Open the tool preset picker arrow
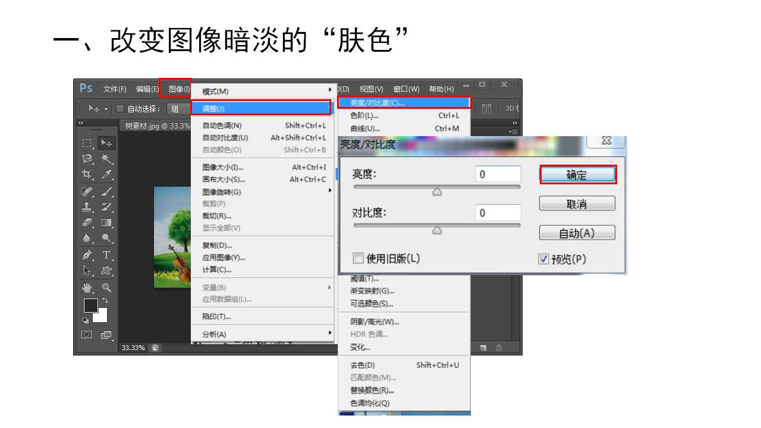 (106, 109)
